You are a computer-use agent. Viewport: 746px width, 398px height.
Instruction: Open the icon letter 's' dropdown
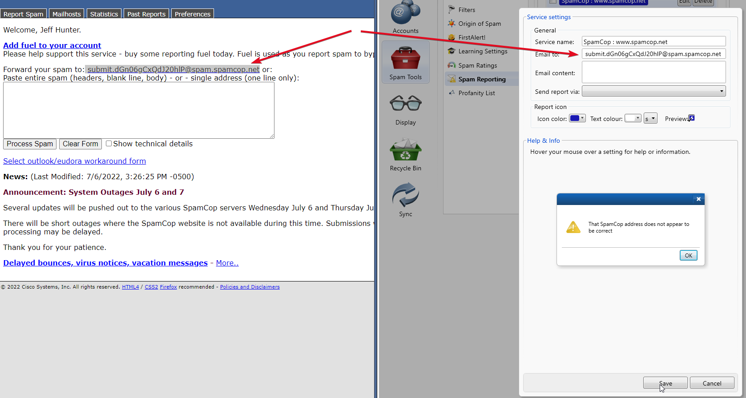pos(650,119)
